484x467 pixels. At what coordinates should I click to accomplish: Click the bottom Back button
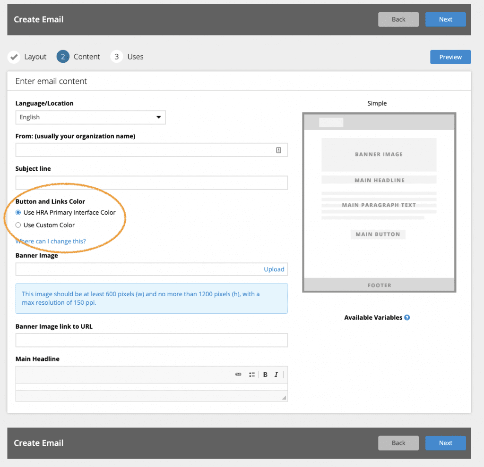point(398,443)
